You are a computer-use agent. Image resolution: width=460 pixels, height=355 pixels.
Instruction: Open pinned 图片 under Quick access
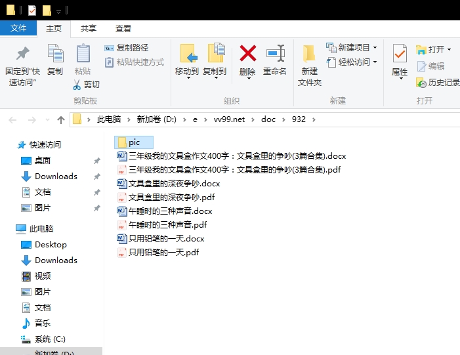pyautogui.click(x=36, y=208)
